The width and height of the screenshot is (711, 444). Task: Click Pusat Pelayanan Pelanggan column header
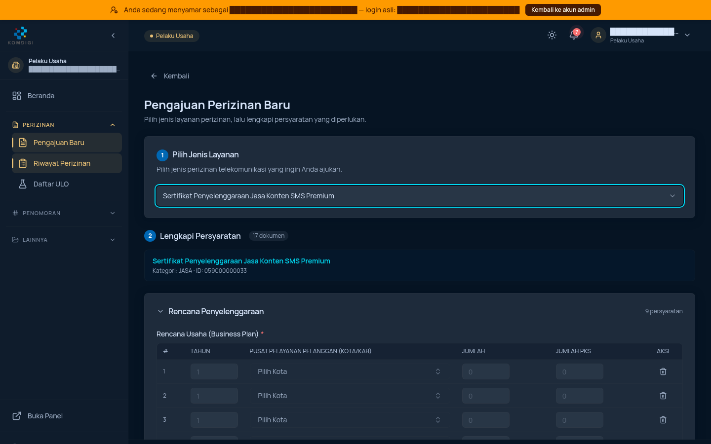pos(311,351)
